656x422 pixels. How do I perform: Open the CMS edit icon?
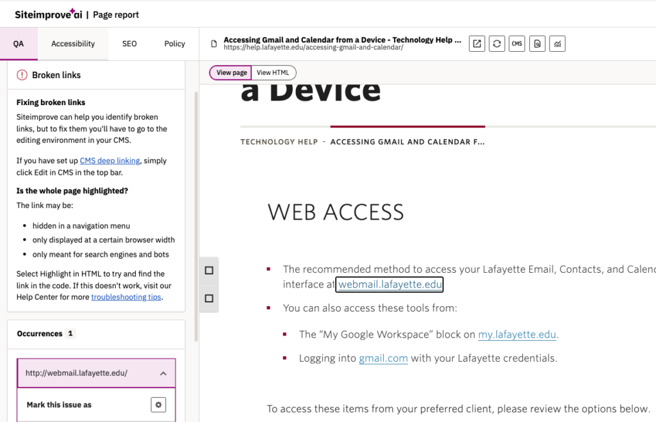tap(517, 44)
